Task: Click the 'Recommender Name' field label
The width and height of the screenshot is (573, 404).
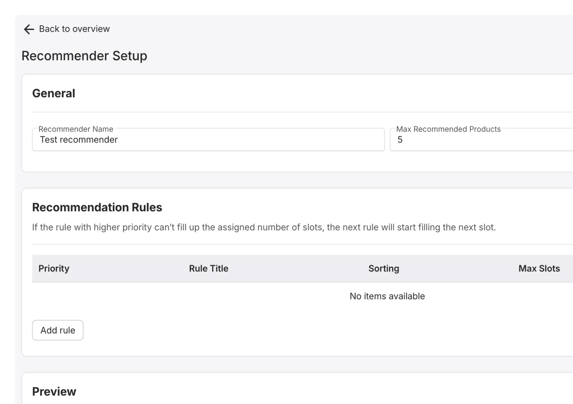Action: coord(76,129)
